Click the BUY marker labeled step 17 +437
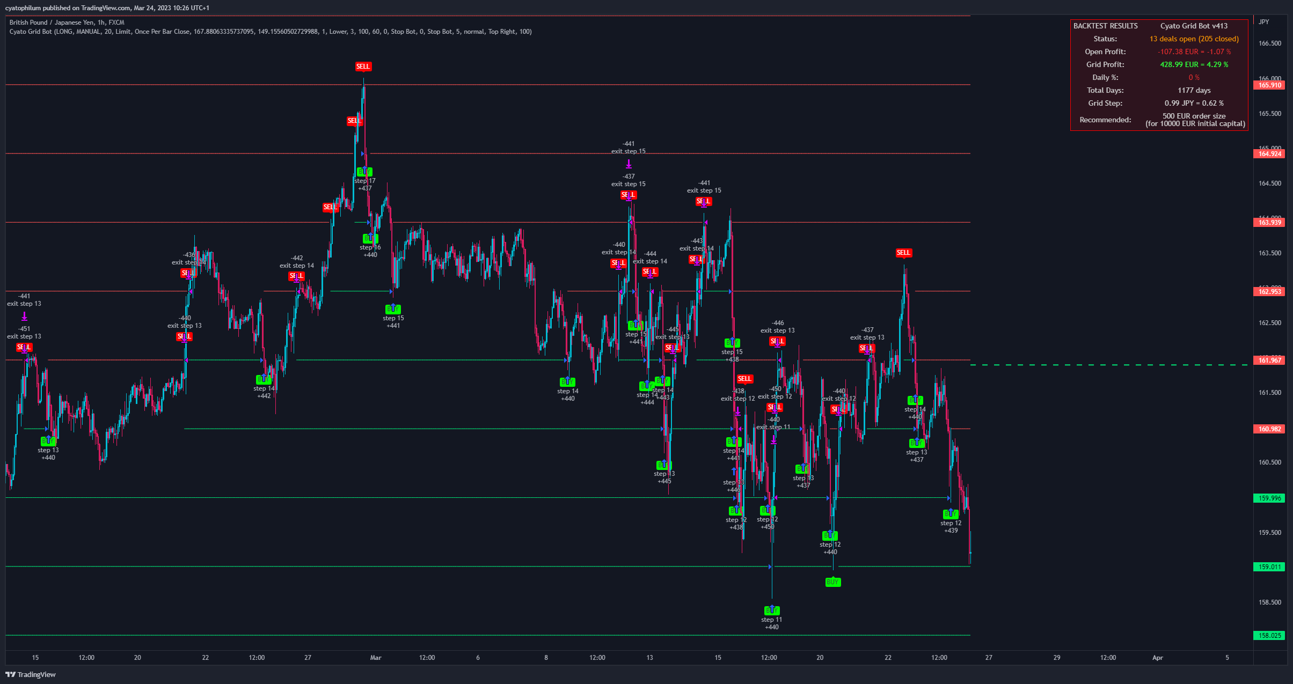The height and width of the screenshot is (684, 1293). [x=364, y=172]
